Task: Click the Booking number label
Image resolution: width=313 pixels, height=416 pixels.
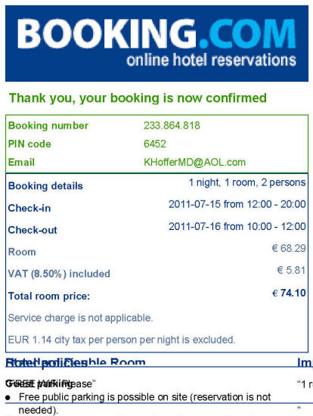Action: pyautogui.click(x=48, y=126)
